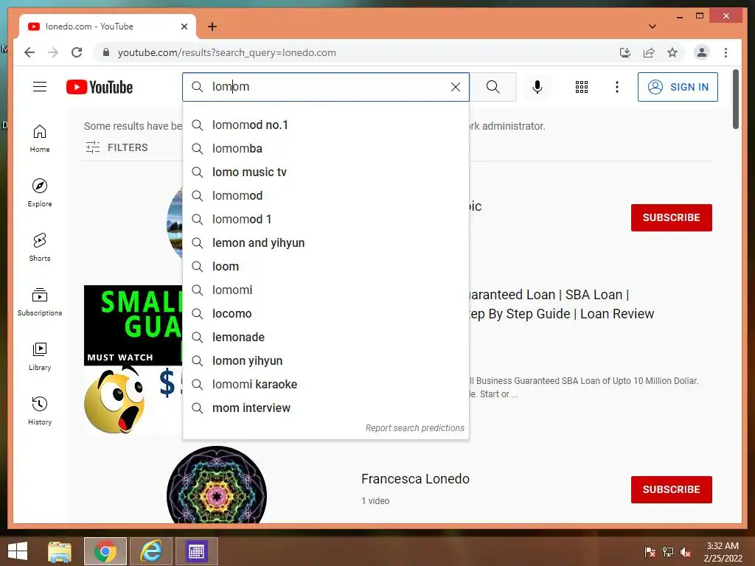755x566 pixels.
Task: Open the small business loan video thumbnail
Action: (133, 359)
